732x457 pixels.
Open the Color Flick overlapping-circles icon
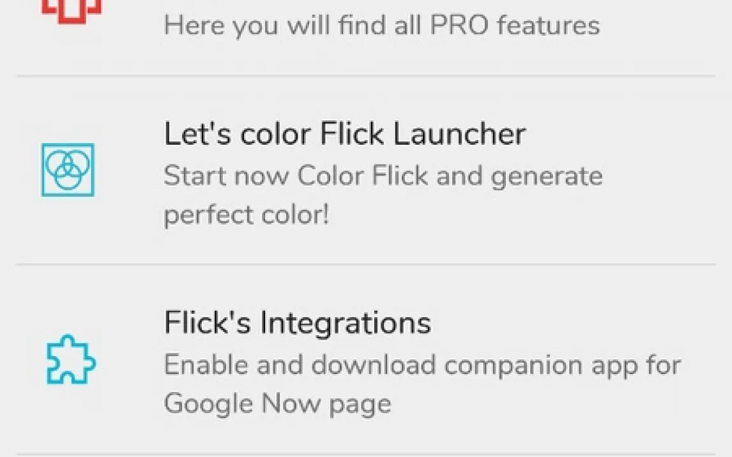point(68,170)
